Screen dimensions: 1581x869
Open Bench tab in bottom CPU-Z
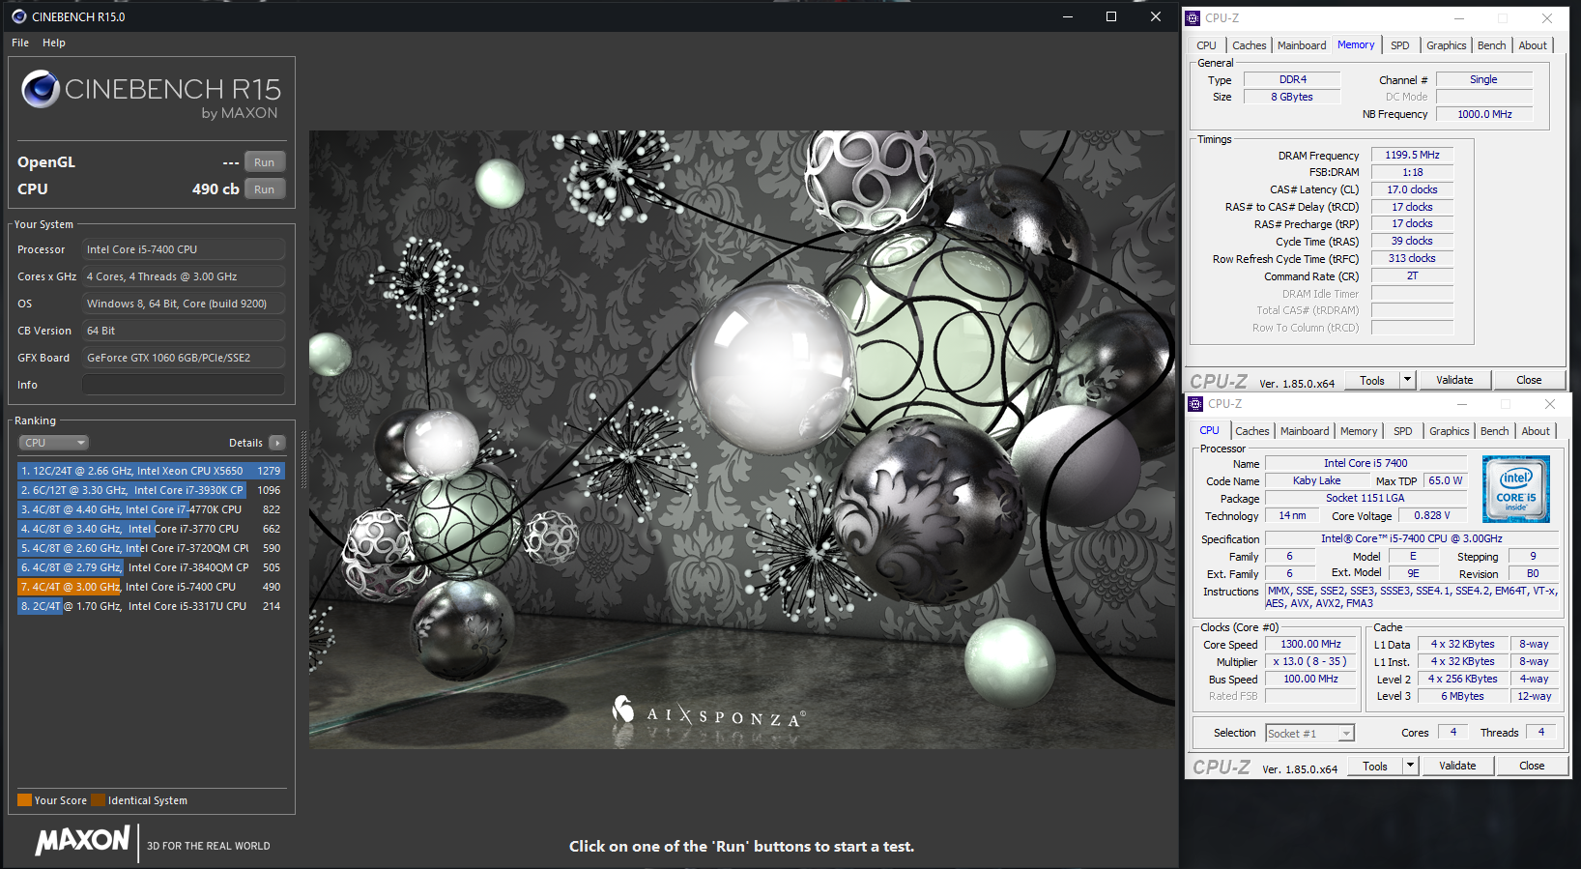click(x=1494, y=431)
